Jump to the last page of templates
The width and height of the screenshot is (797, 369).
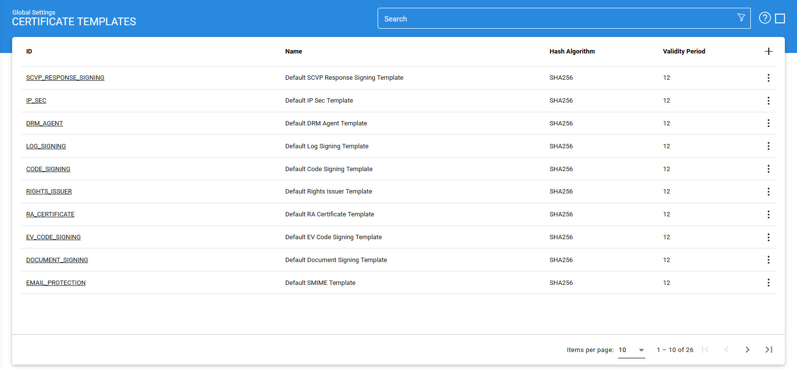768,350
